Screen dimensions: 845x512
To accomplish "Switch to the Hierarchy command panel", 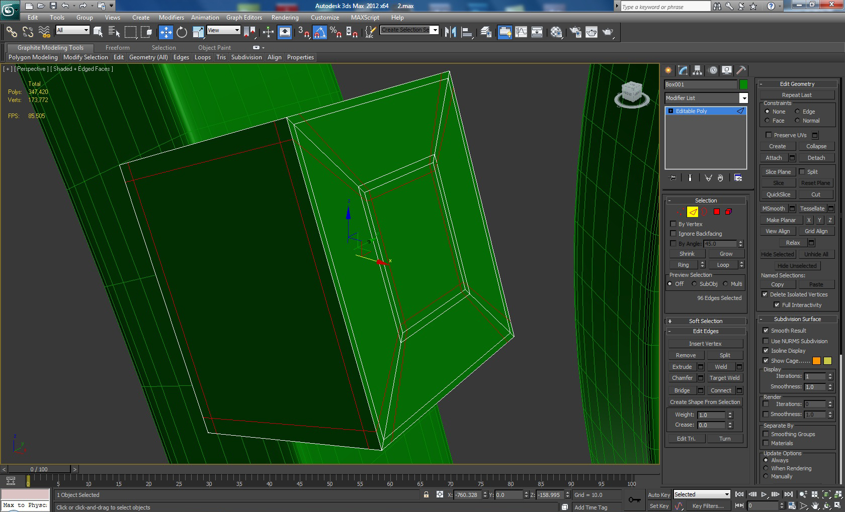I will [697, 70].
